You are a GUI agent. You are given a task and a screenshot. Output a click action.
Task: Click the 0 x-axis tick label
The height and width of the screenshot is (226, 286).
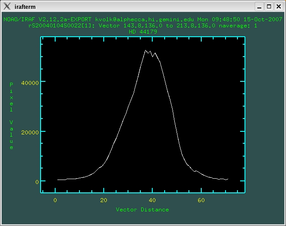[55, 200]
